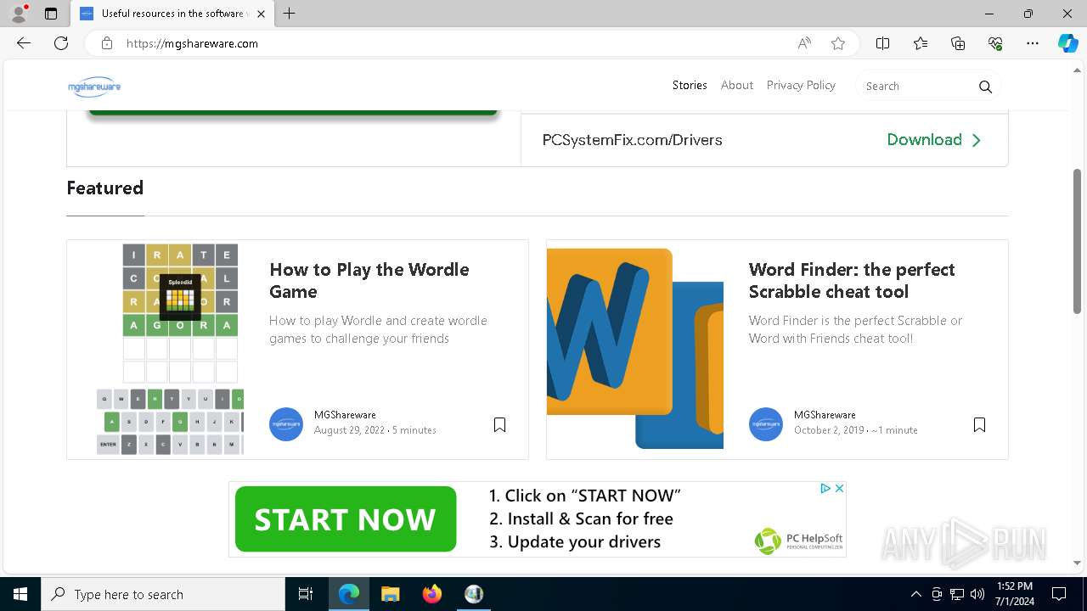The height and width of the screenshot is (611, 1087).
Task: Click the How to play Wordle description text
Action: coord(378,329)
